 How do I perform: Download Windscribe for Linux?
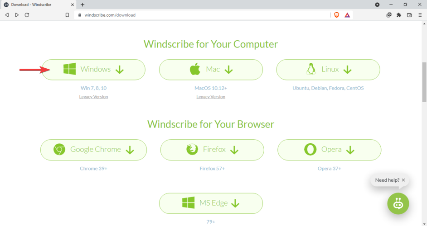click(328, 70)
